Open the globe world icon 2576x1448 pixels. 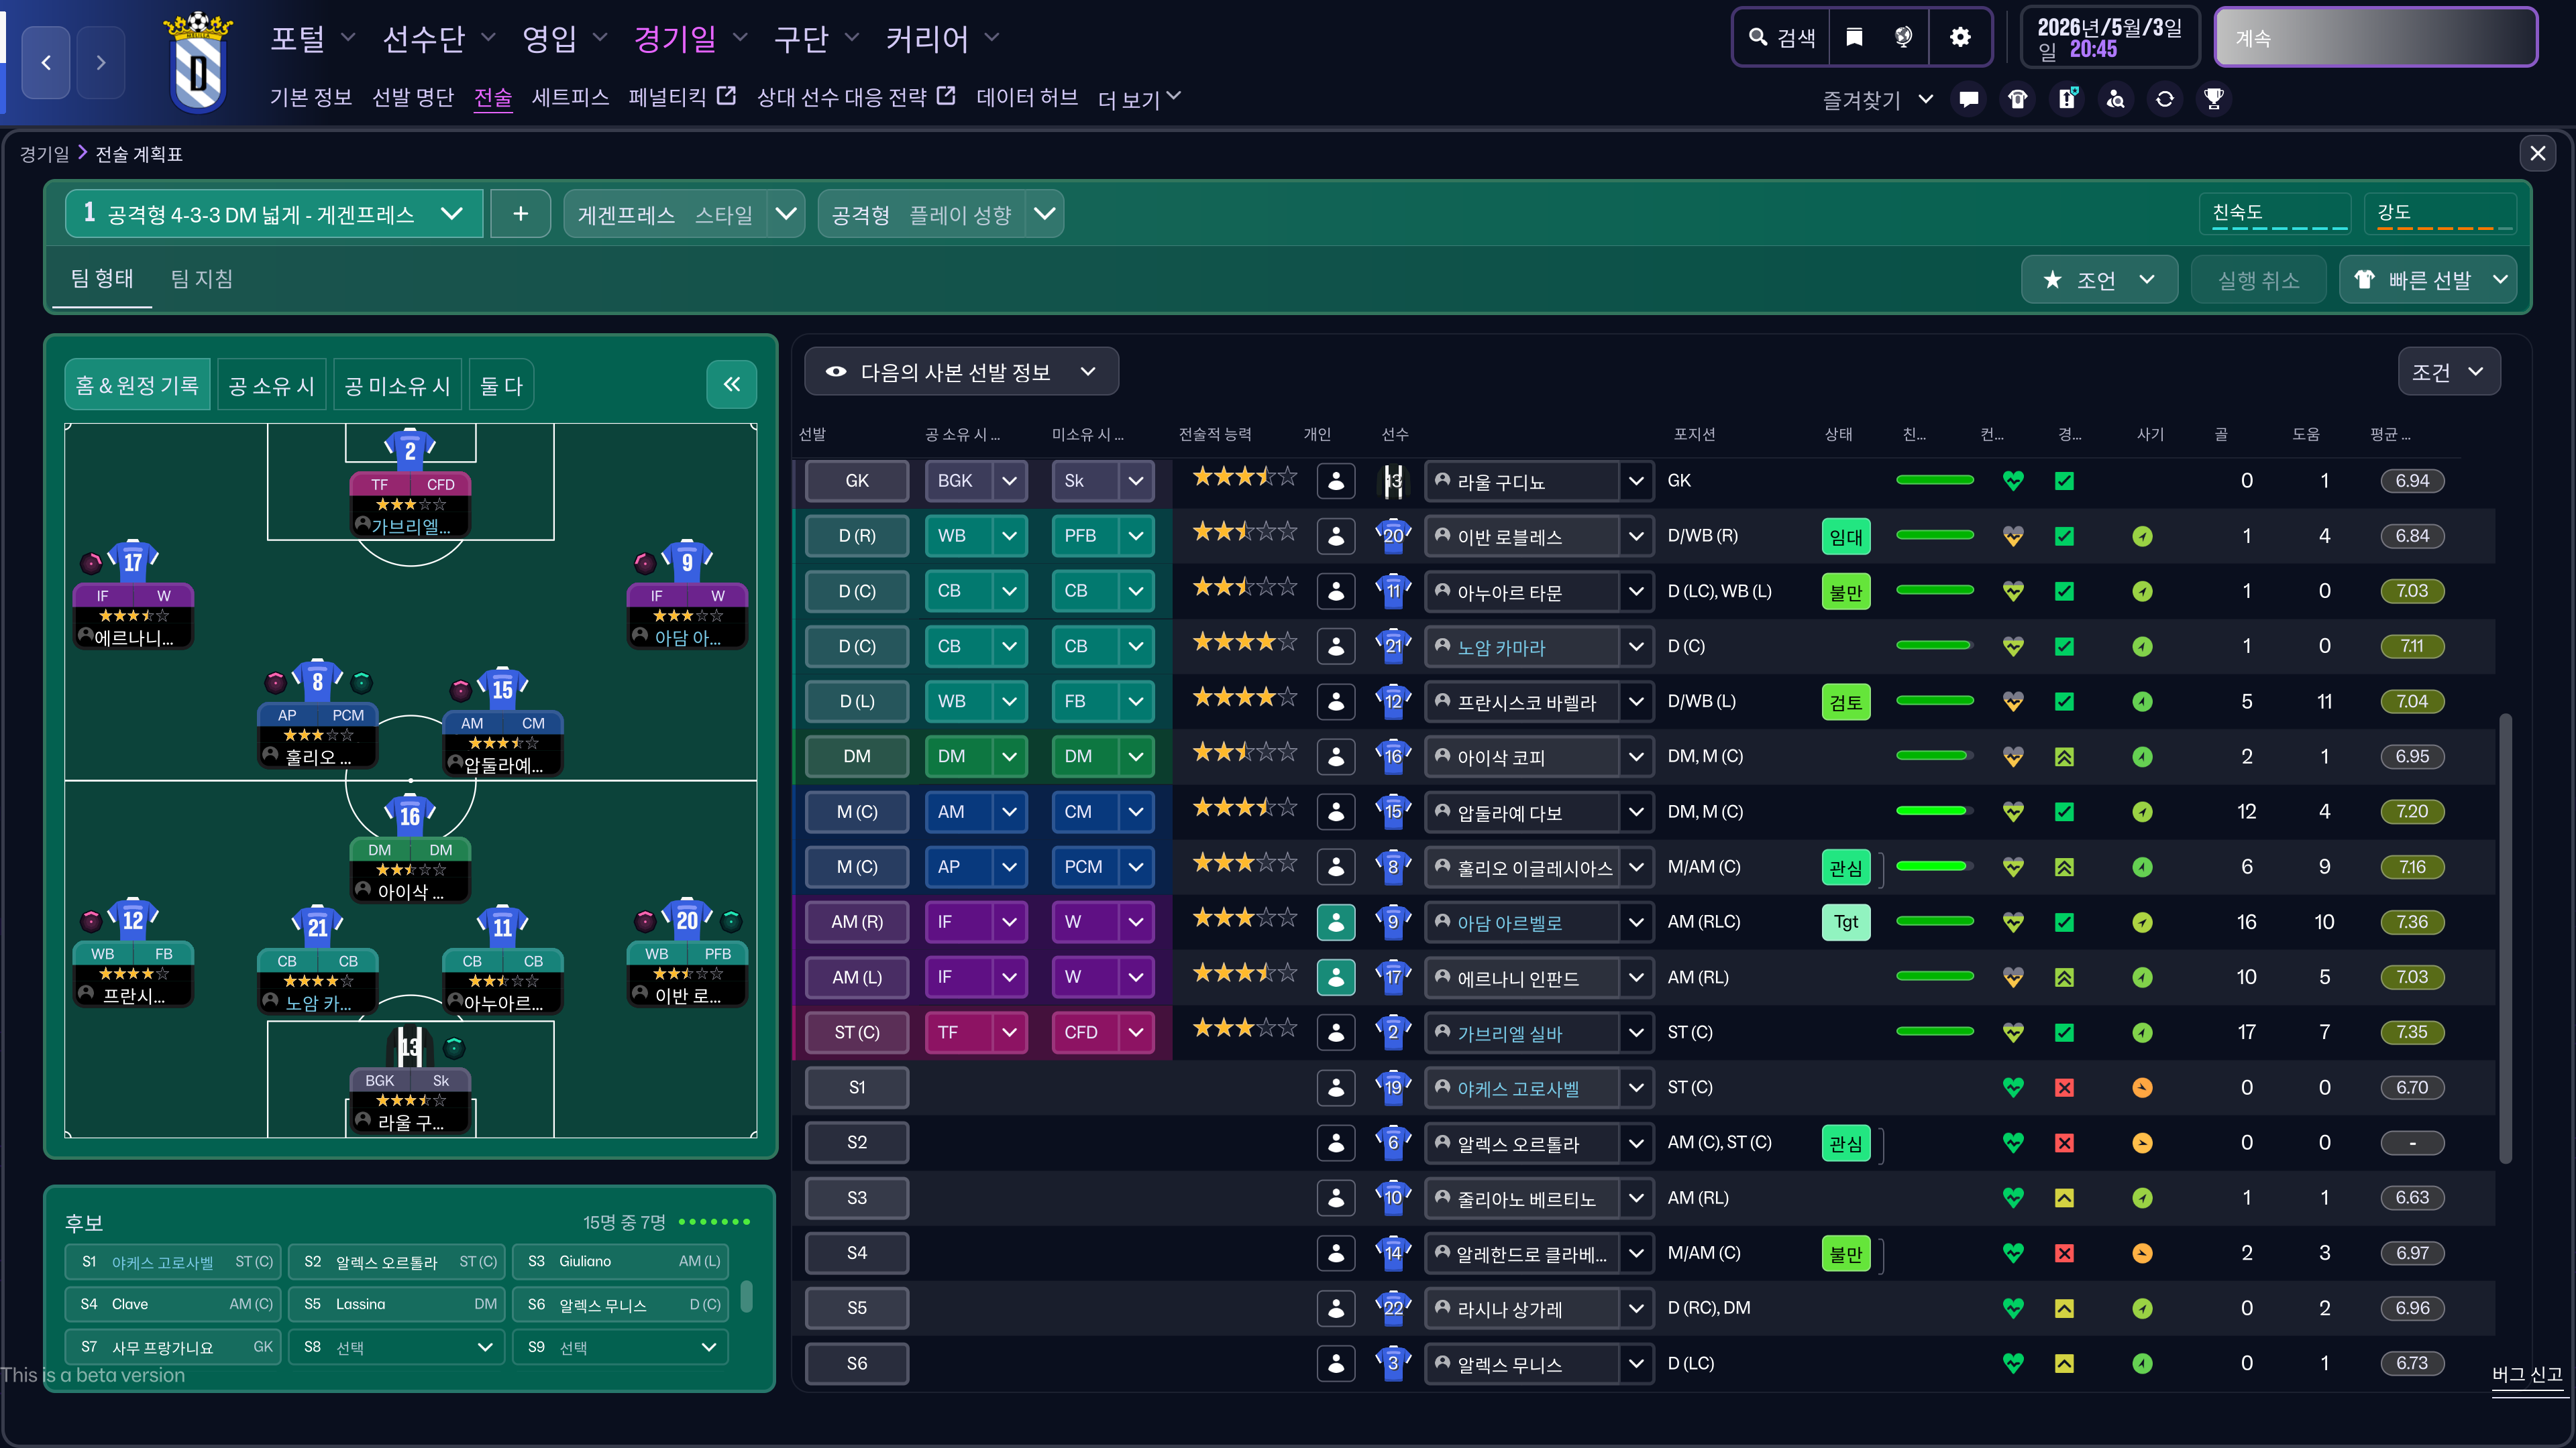[1903, 38]
